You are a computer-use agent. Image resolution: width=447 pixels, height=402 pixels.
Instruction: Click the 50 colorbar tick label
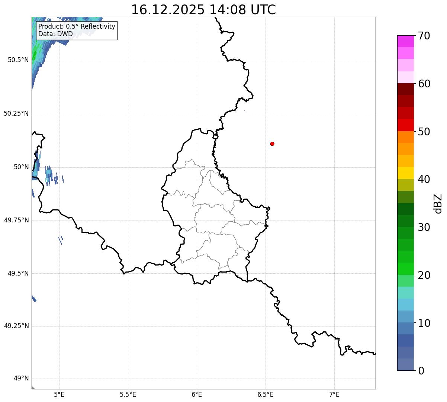[424, 132]
